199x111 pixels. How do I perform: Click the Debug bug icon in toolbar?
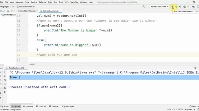tap(176, 7)
